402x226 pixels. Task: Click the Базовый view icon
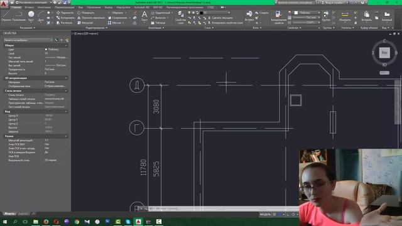click(x=387, y=16)
